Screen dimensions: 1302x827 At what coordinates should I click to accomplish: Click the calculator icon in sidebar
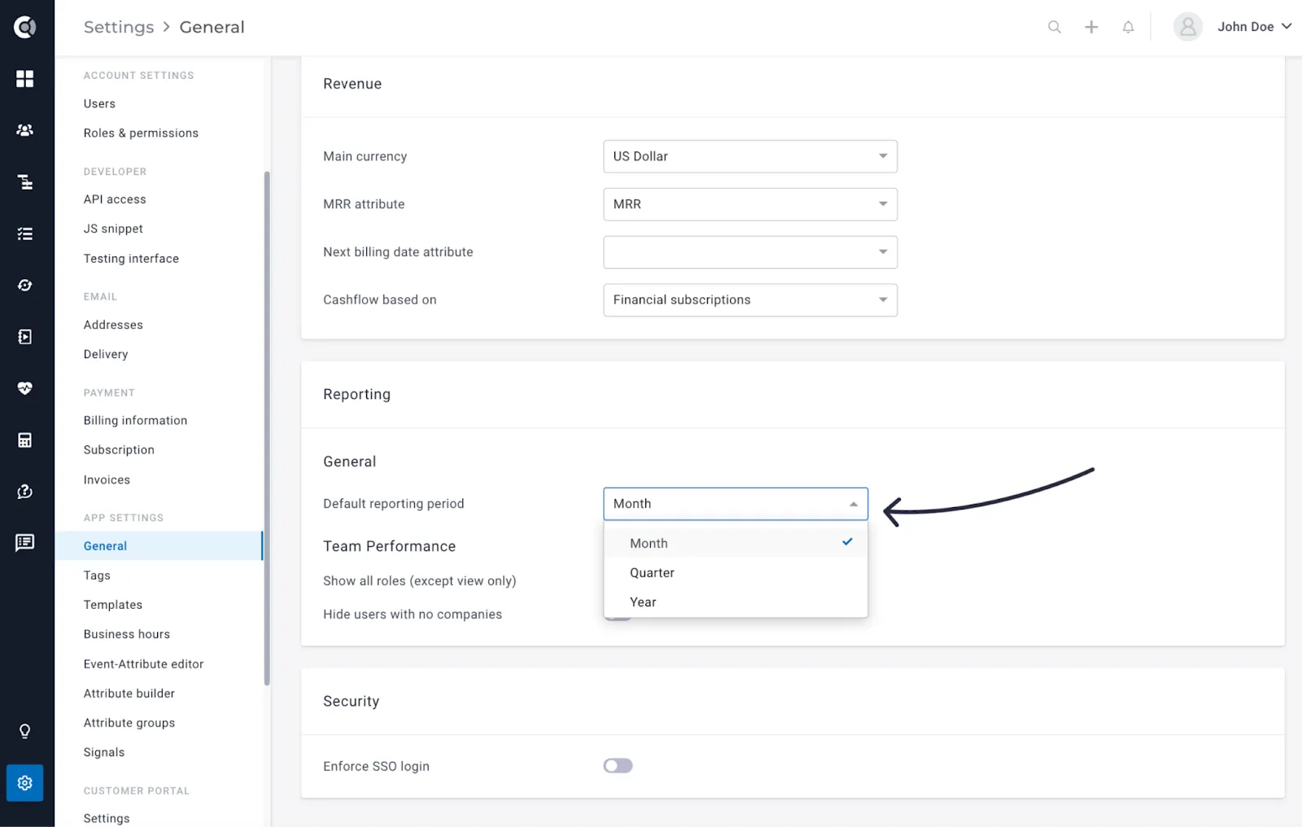pos(25,440)
